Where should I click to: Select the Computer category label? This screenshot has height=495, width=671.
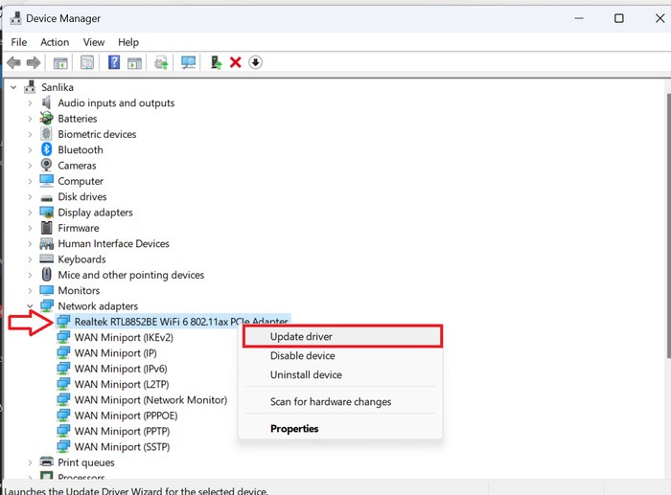tap(81, 181)
